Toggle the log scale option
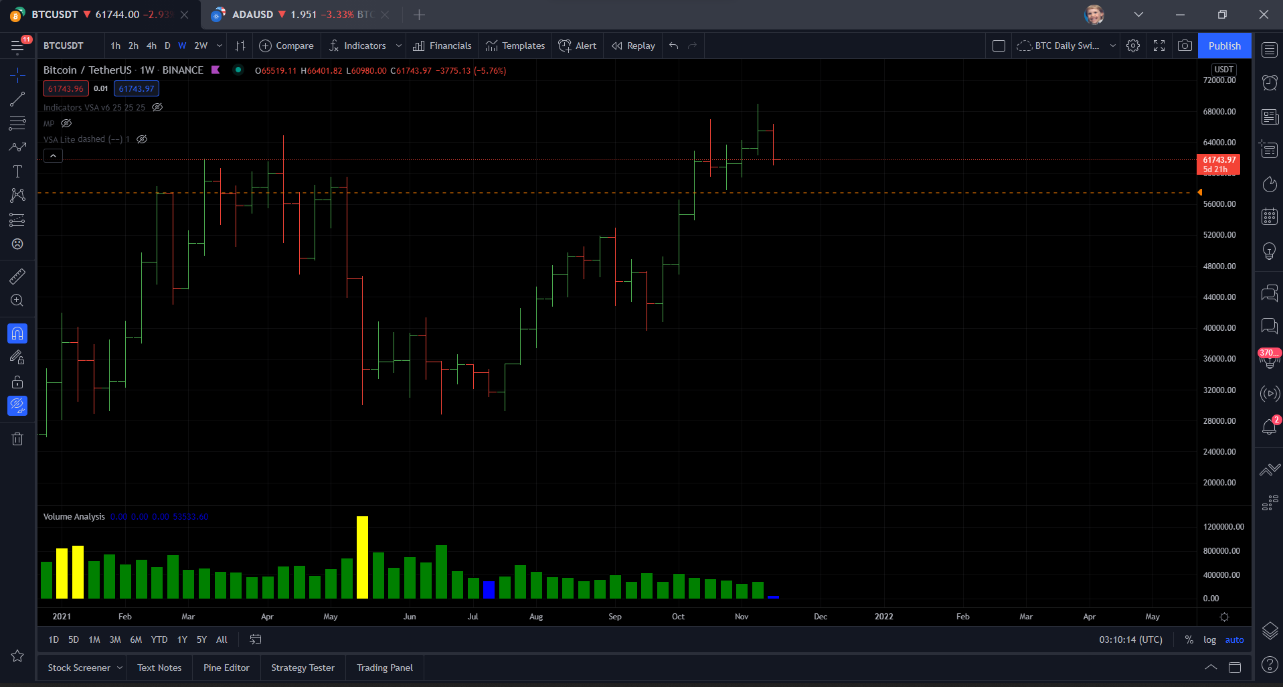1283x687 pixels. (x=1209, y=639)
